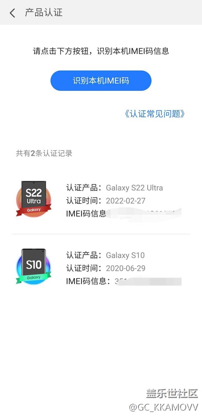
Task: Tap the back arrow icon
Action: click(x=12, y=13)
